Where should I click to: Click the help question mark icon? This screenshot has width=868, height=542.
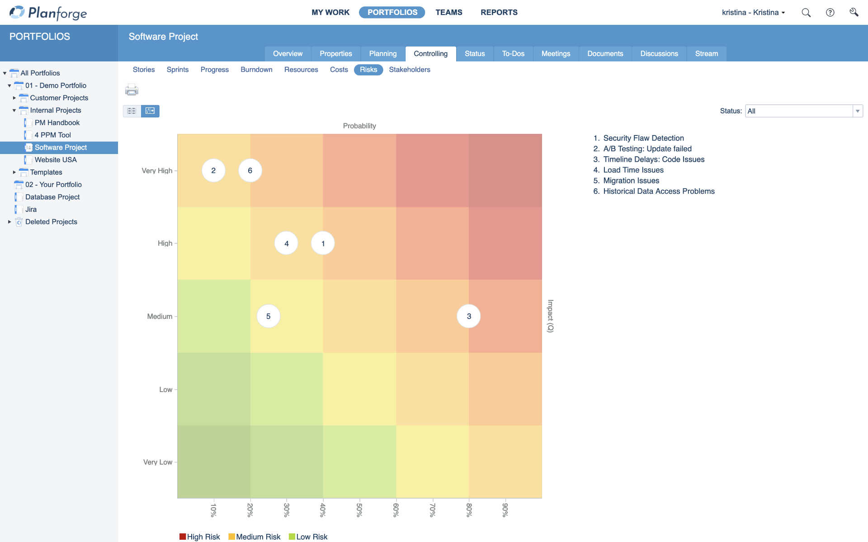pos(830,12)
